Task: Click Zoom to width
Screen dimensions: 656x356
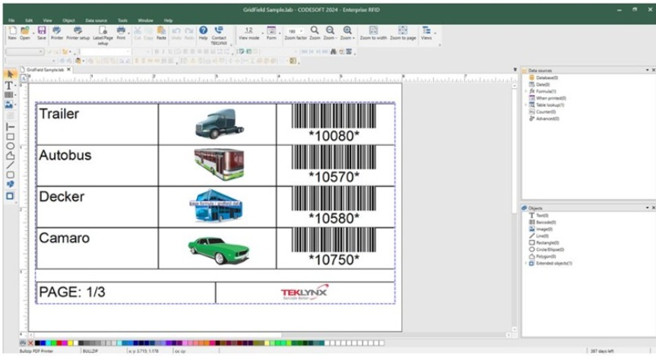Action: point(373,33)
